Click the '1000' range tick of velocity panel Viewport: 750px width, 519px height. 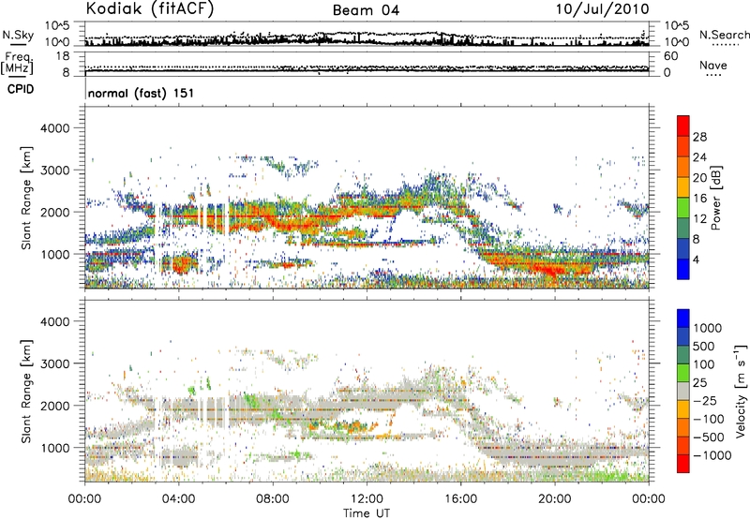pos(54,448)
